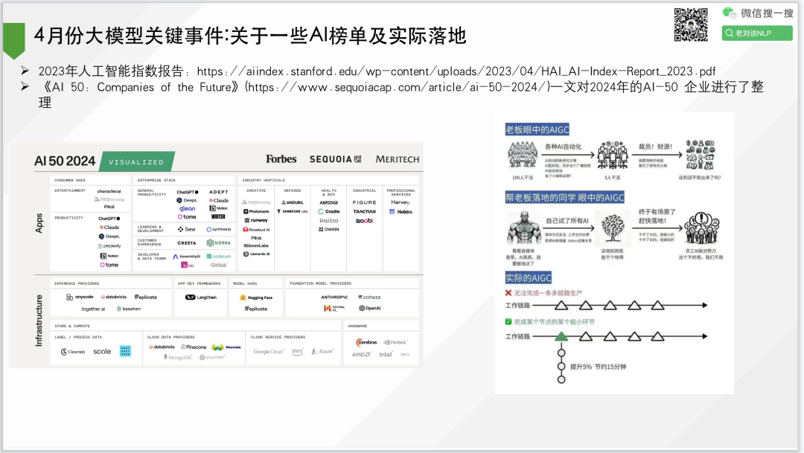The height and width of the screenshot is (453, 804).
Task: Click green checkmark before 完成某个节点的某个极小环节
Action: (x=508, y=322)
